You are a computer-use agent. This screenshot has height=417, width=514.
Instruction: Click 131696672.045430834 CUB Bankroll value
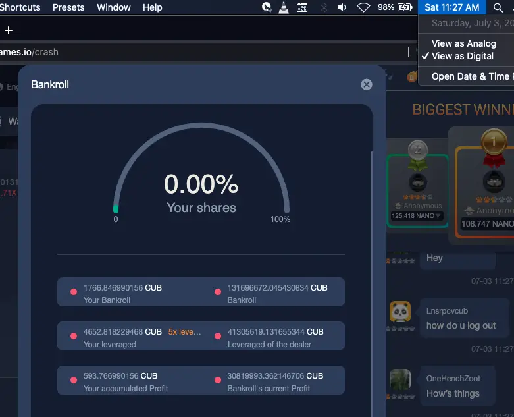[277, 288]
